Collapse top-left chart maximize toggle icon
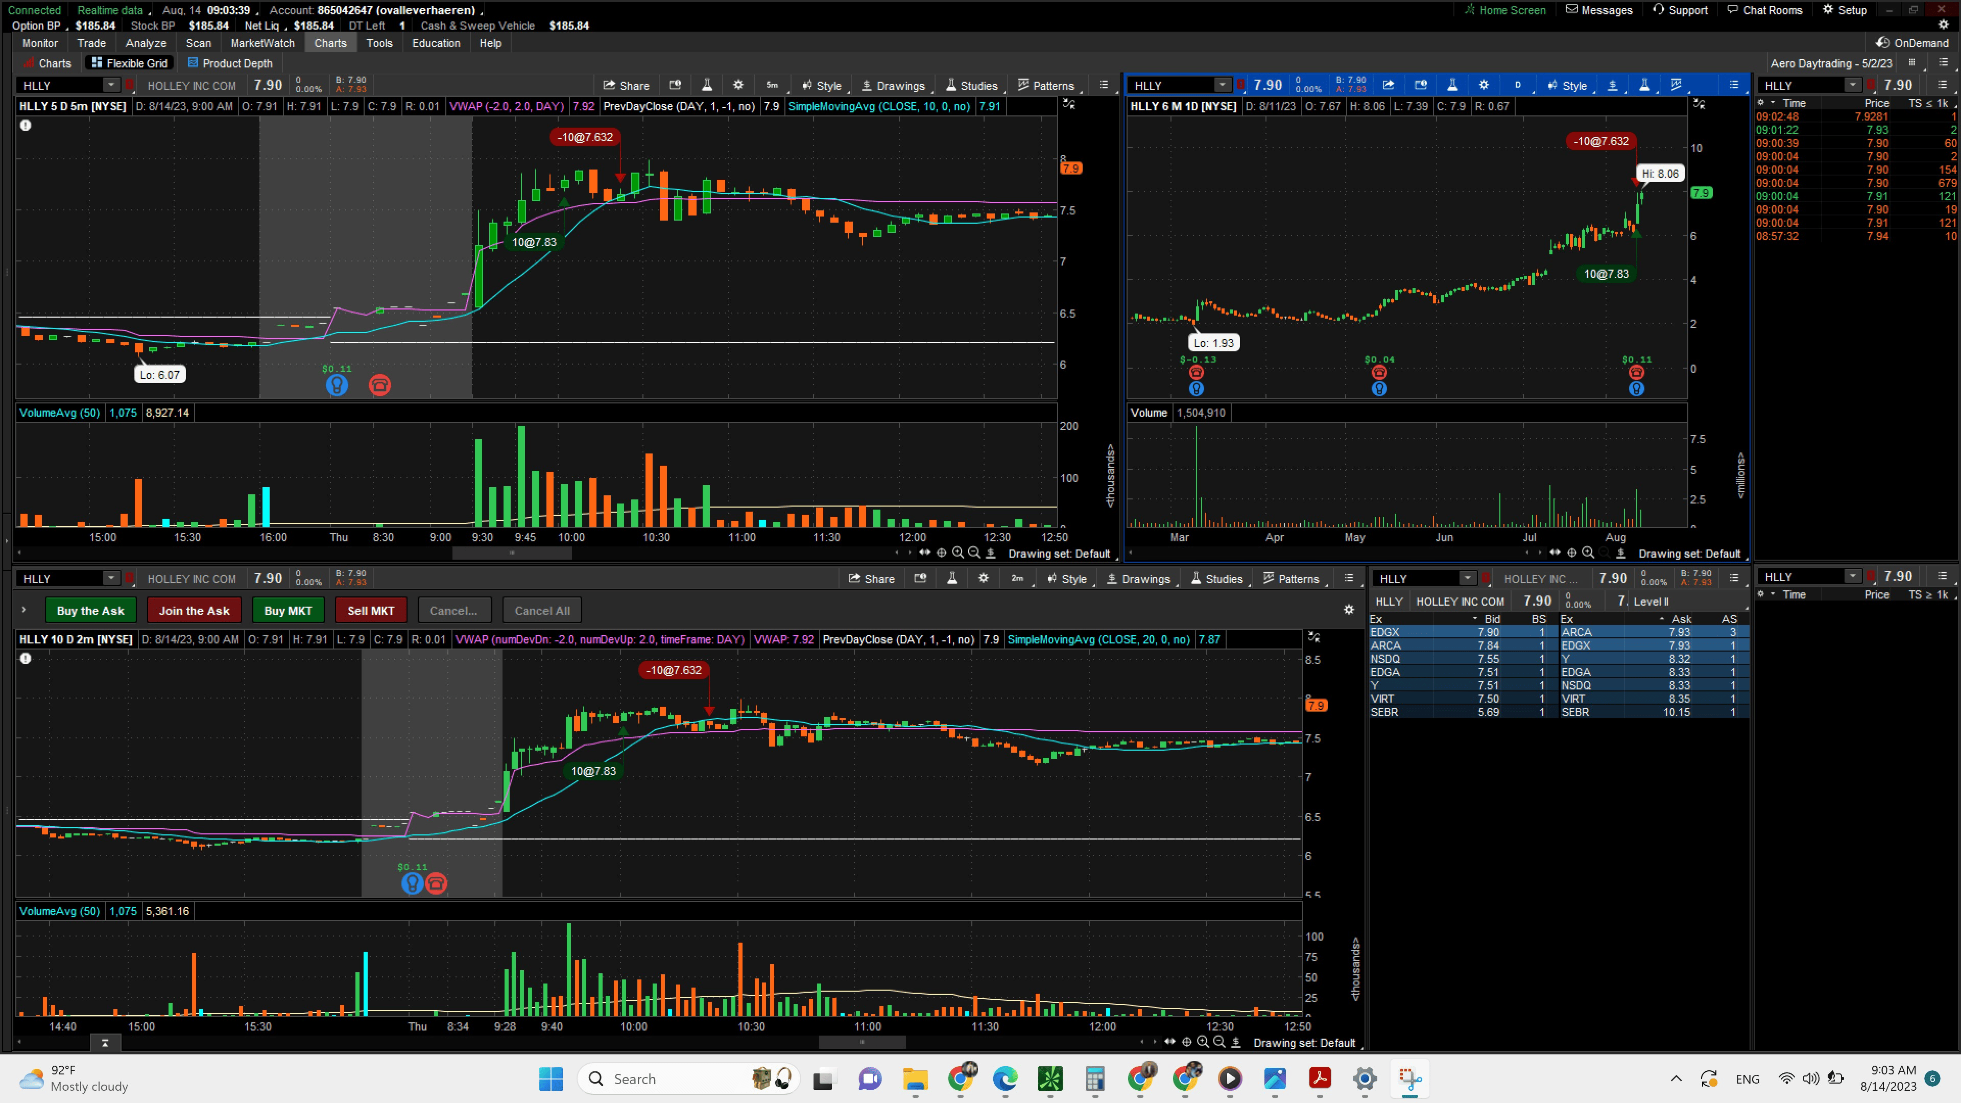This screenshot has height=1103, width=1961. click(x=1069, y=104)
